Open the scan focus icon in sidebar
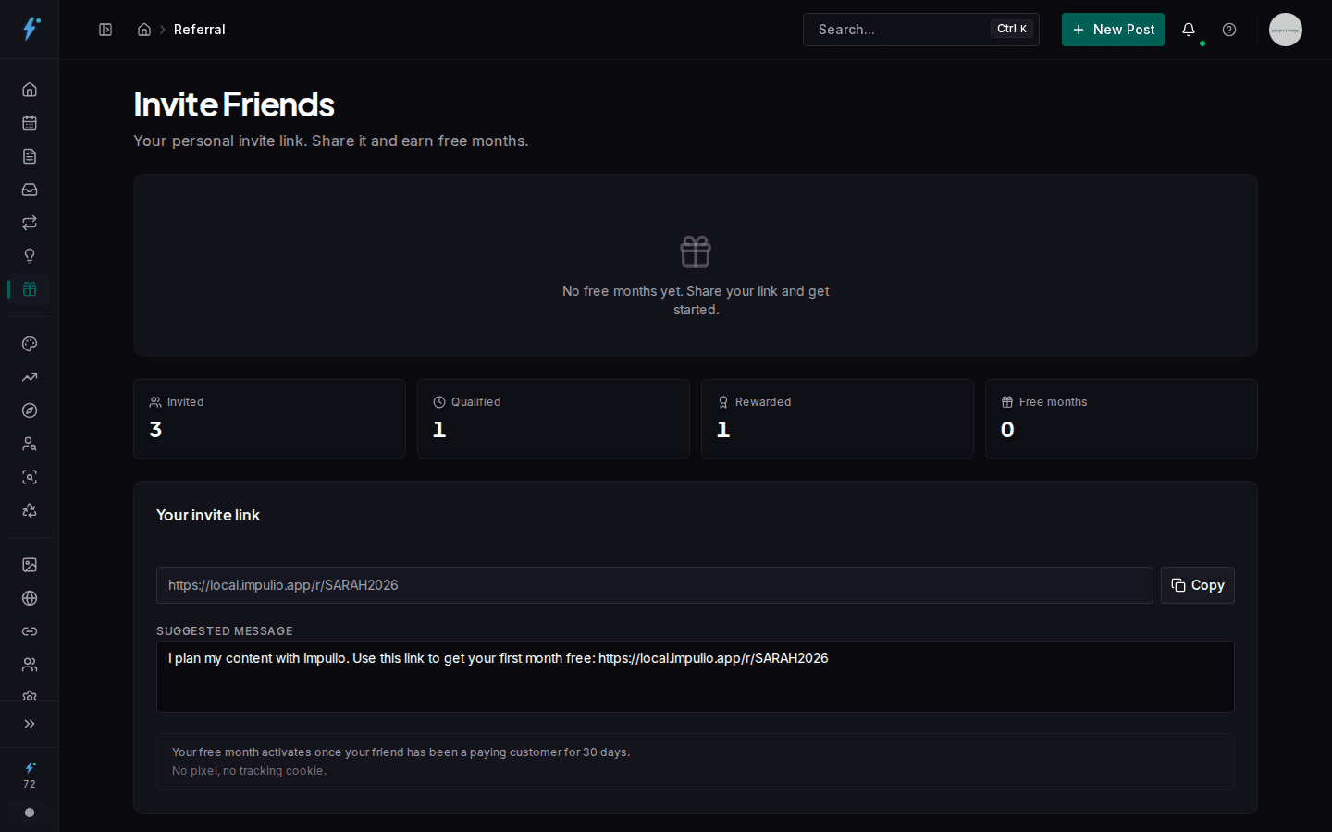1332x832 pixels. [30, 477]
